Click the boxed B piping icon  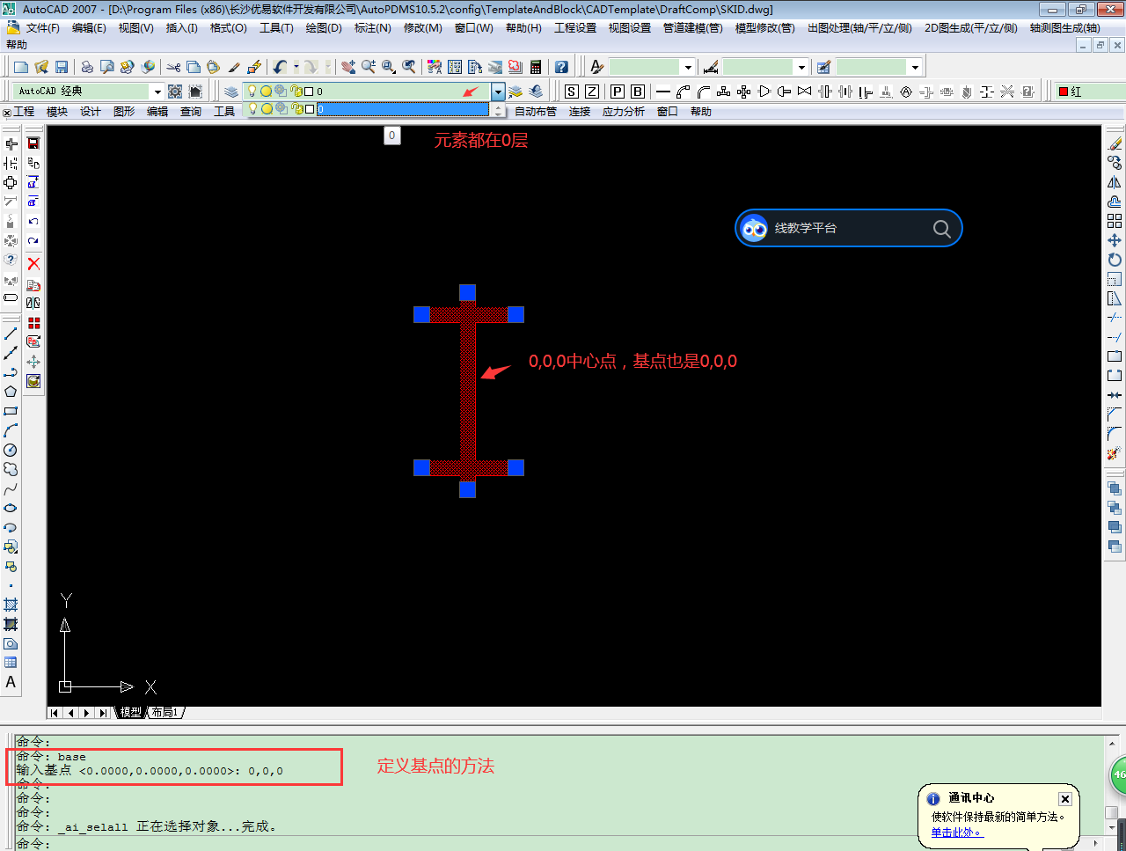point(638,92)
